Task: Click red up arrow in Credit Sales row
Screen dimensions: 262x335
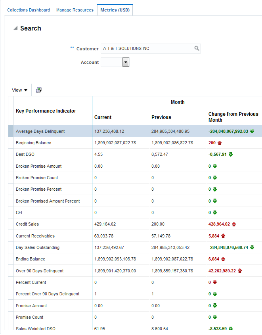Action: pyautogui.click(x=234, y=224)
